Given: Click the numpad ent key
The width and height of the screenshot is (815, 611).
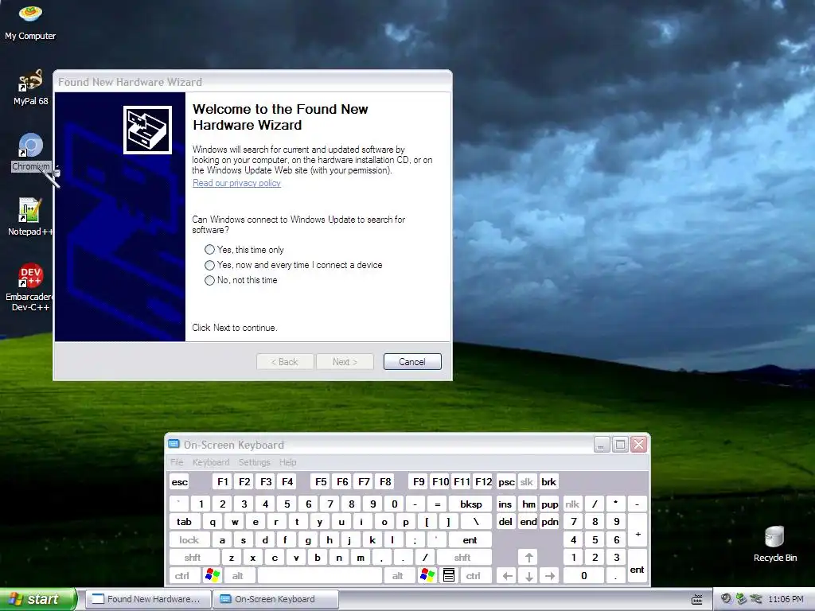Looking at the screenshot, I should point(638,566).
